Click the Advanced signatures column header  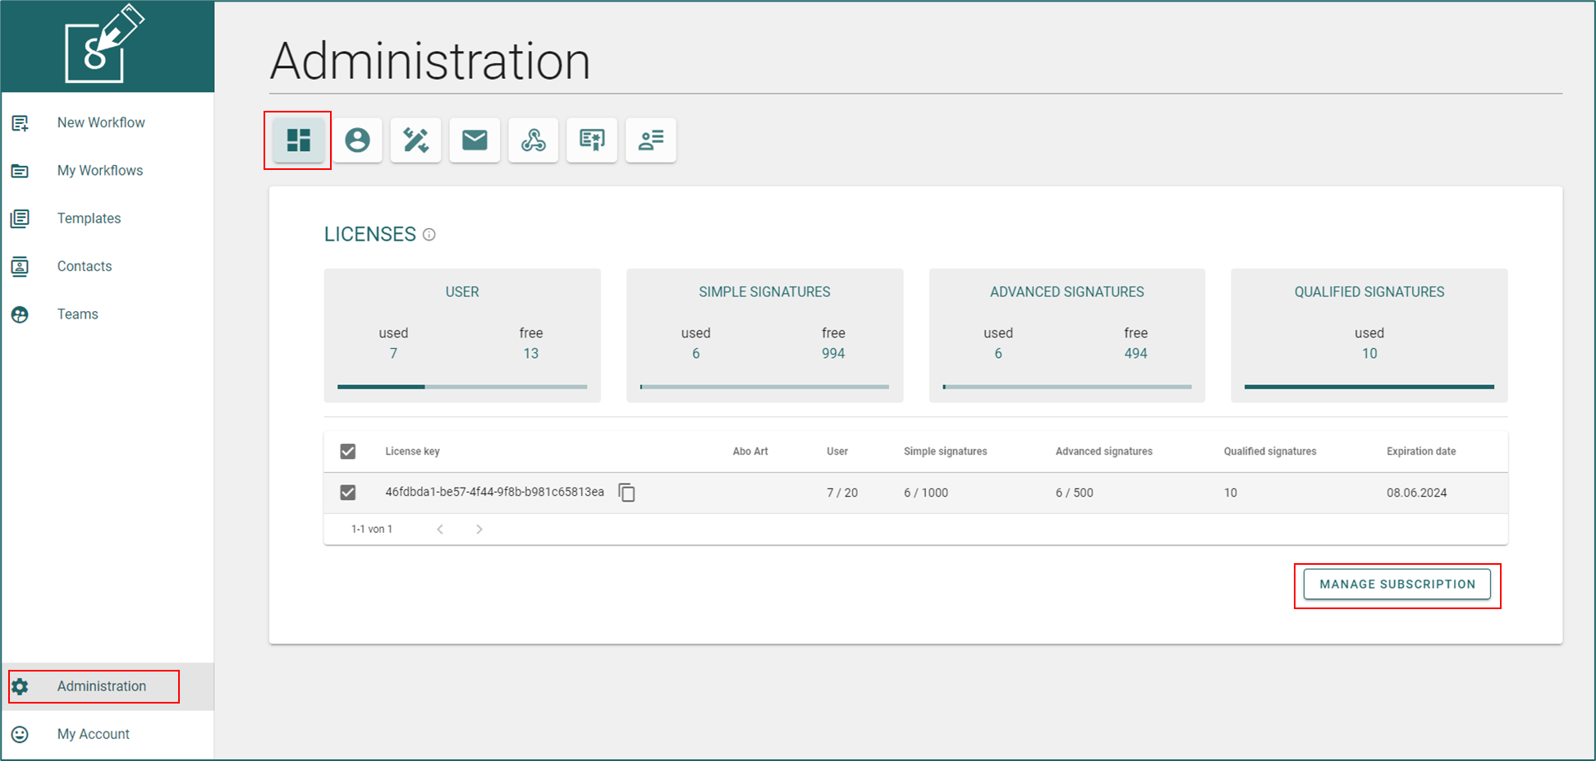pos(1104,452)
